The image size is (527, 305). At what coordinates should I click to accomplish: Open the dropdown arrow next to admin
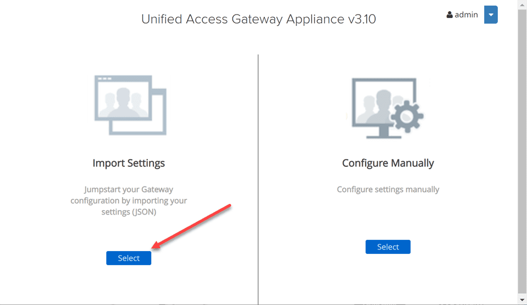tap(490, 15)
